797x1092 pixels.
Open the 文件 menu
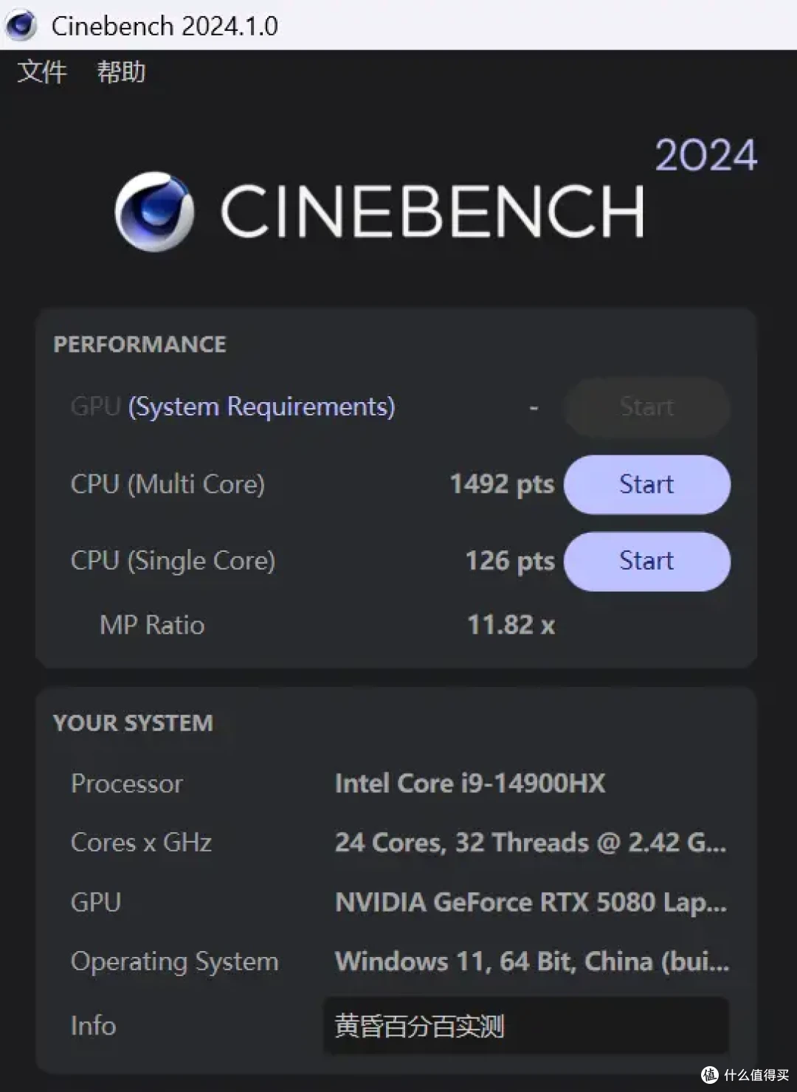point(41,72)
